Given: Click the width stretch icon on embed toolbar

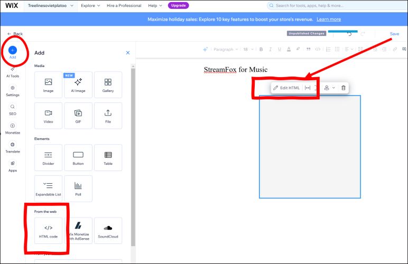Looking at the screenshot, I should (308, 88).
